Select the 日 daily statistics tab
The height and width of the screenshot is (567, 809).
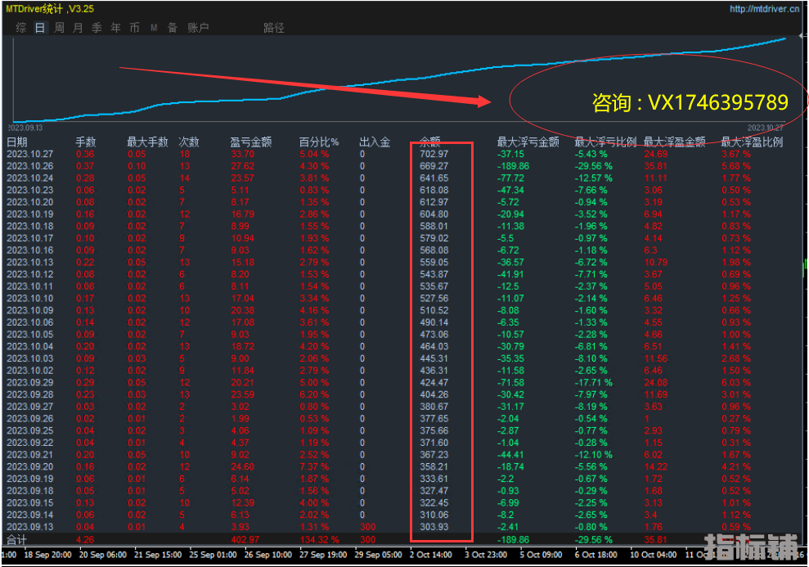[x=40, y=28]
